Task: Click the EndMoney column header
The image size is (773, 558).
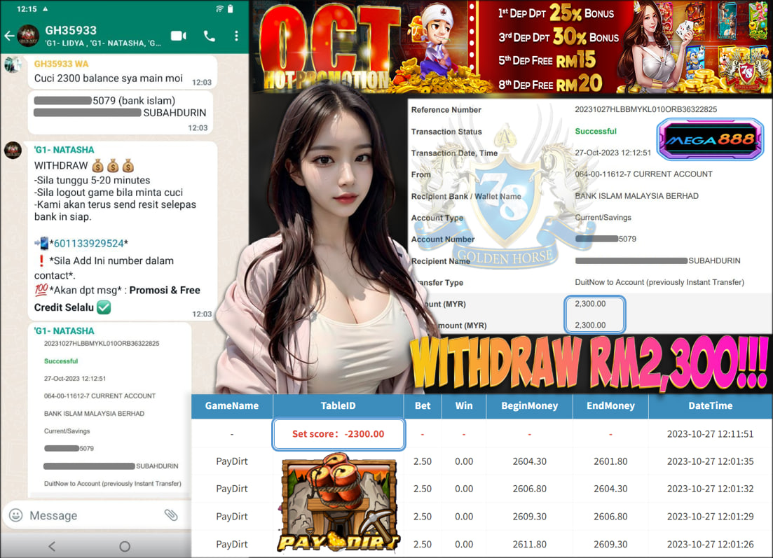Action: pyautogui.click(x=611, y=406)
